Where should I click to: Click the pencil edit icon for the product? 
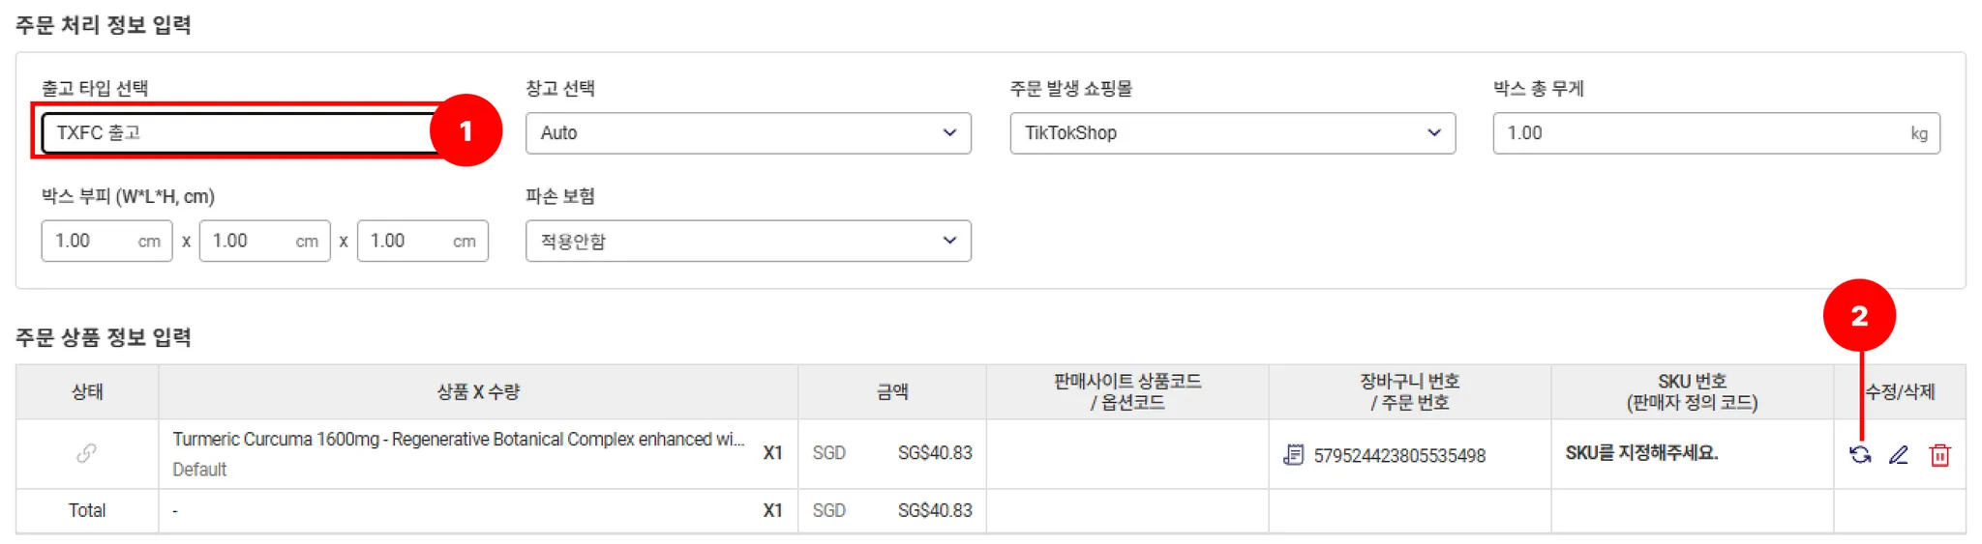click(1899, 454)
